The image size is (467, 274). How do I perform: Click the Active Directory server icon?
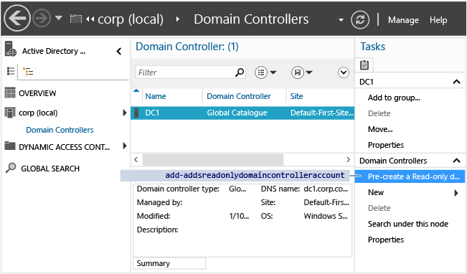coord(11,49)
